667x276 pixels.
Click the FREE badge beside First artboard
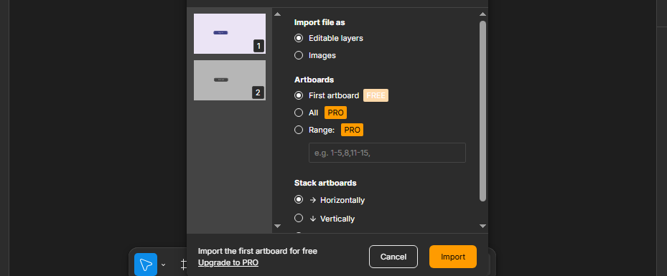click(x=376, y=95)
